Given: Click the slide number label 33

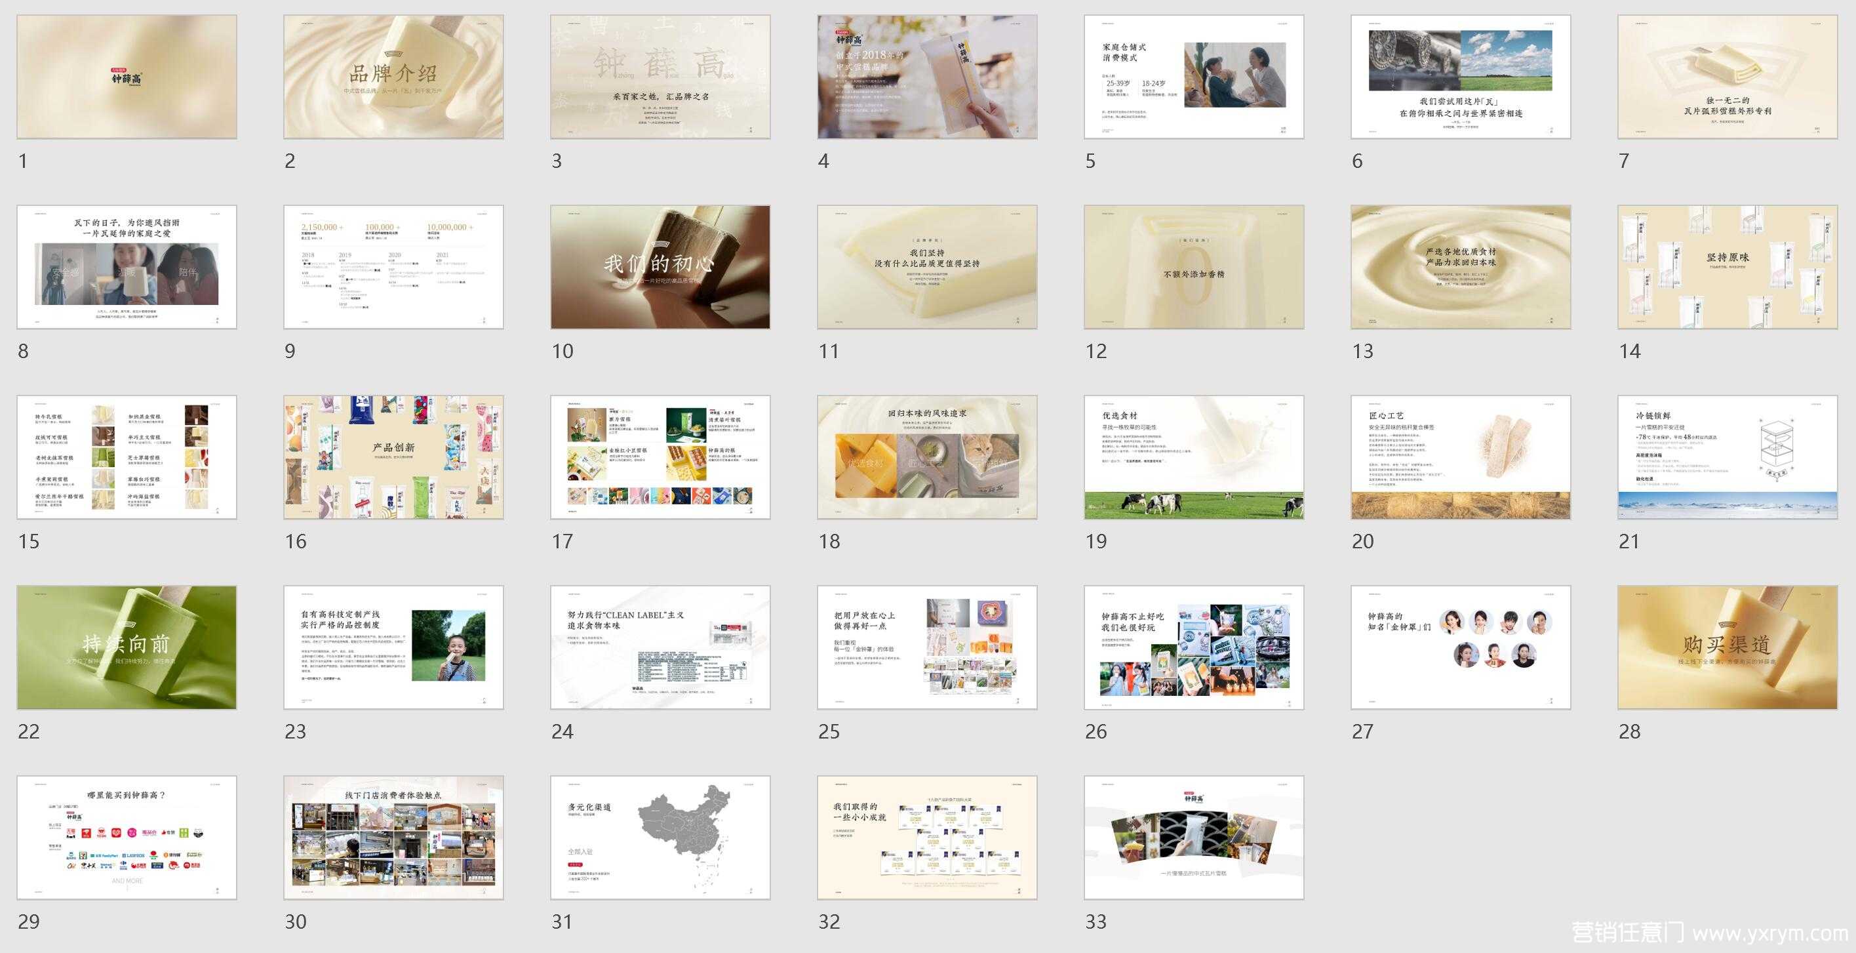Looking at the screenshot, I should (x=1096, y=922).
